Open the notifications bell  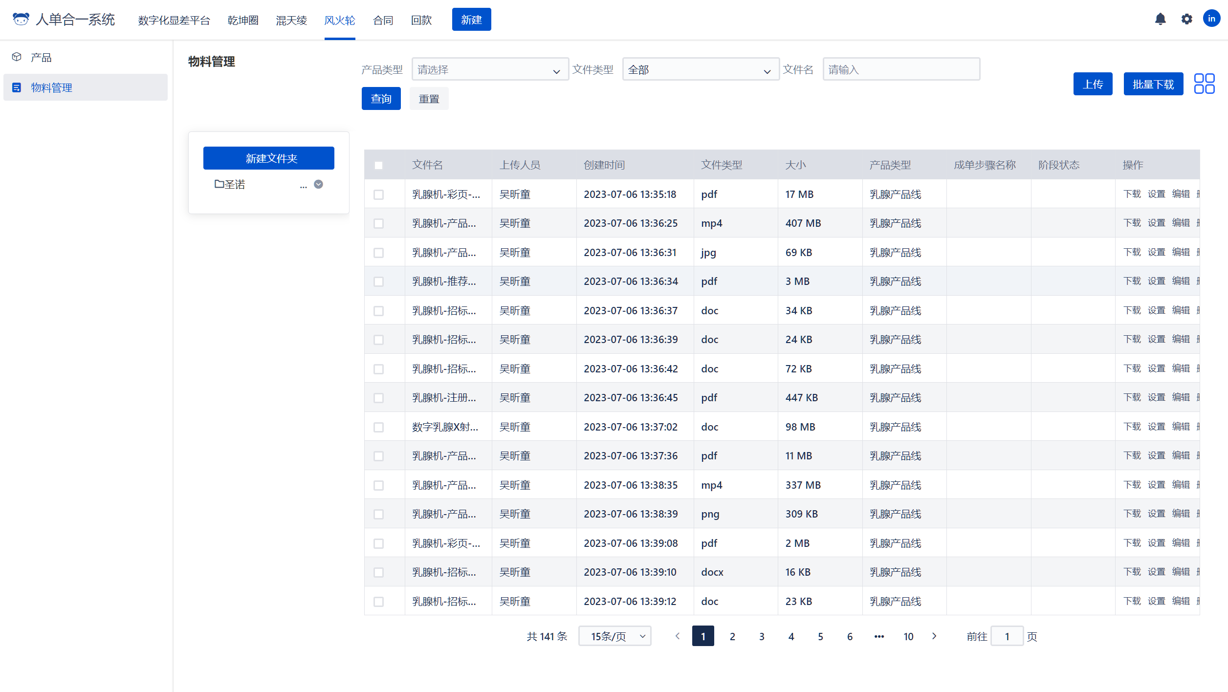tap(1160, 20)
